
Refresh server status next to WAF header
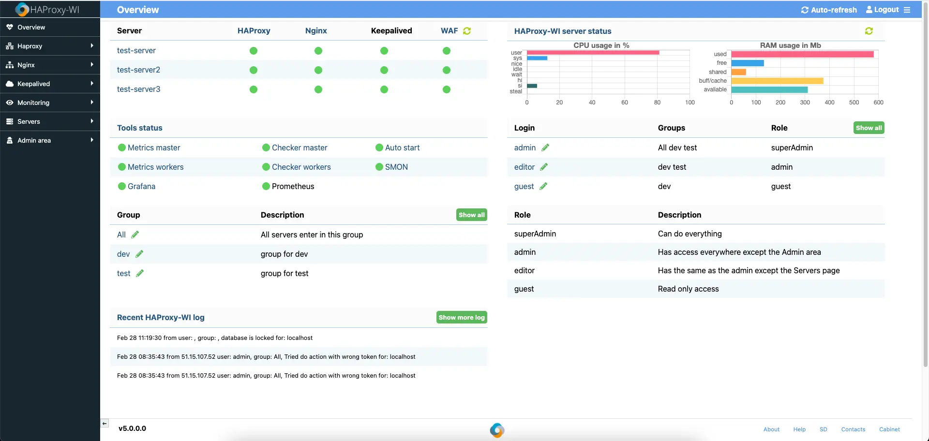[467, 31]
